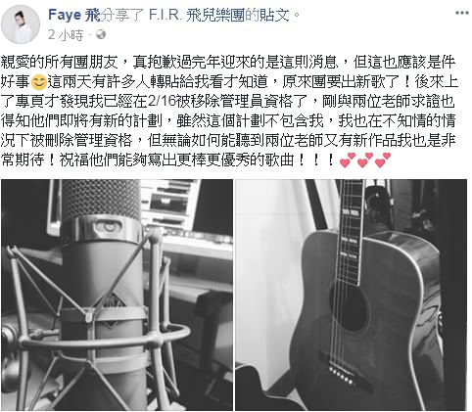Open Faye 飛 profile picture
Screen dimensions: 472x412
pyautogui.click(x=21, y=24)
